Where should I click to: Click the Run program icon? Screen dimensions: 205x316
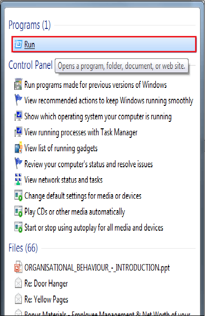coord(18,44)
